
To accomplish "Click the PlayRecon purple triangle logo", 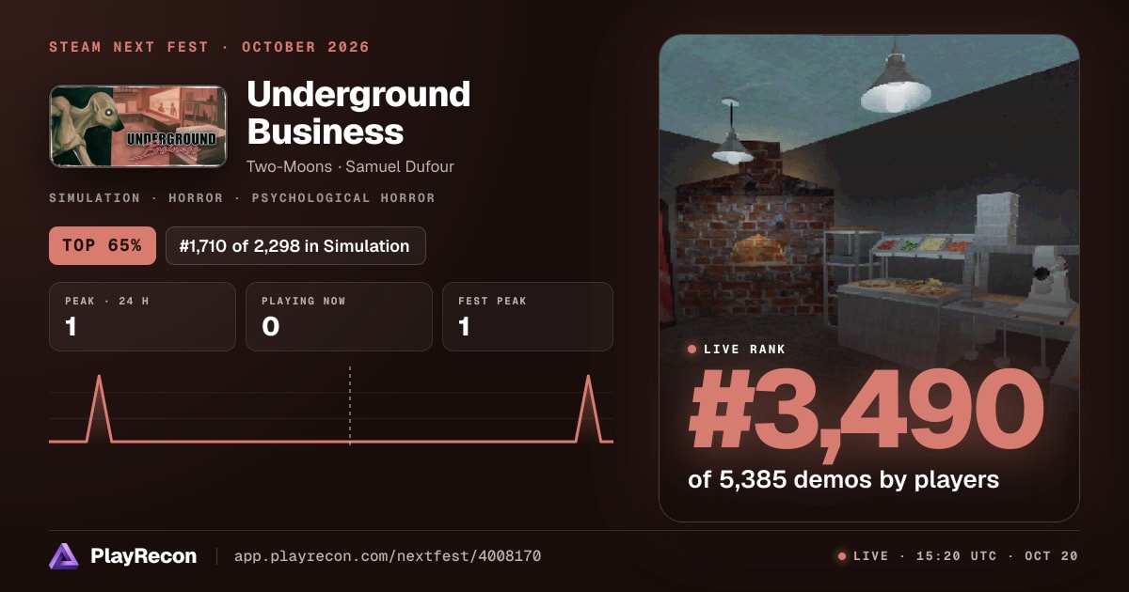I will (x=64, y=556).
